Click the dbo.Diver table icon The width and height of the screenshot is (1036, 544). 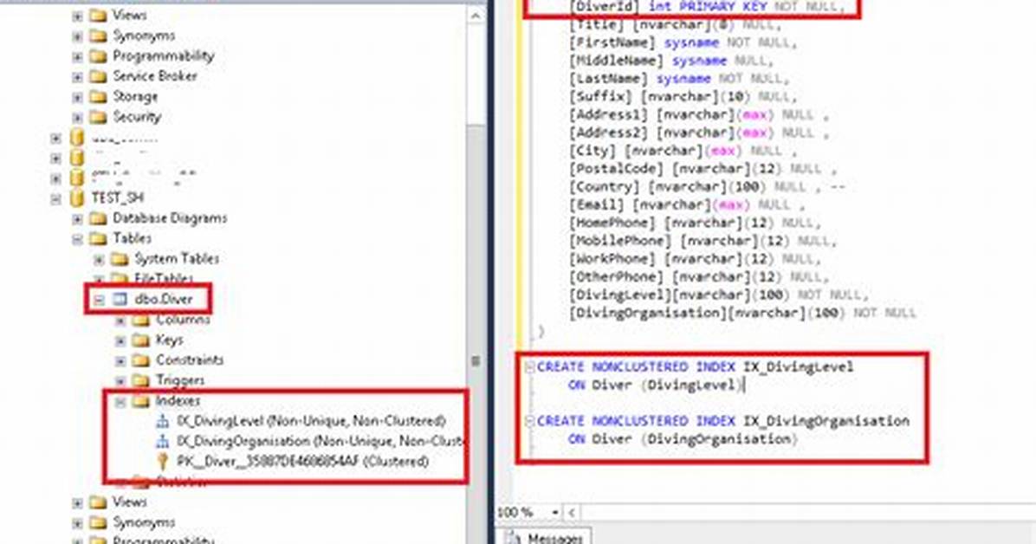coord(120,300)
